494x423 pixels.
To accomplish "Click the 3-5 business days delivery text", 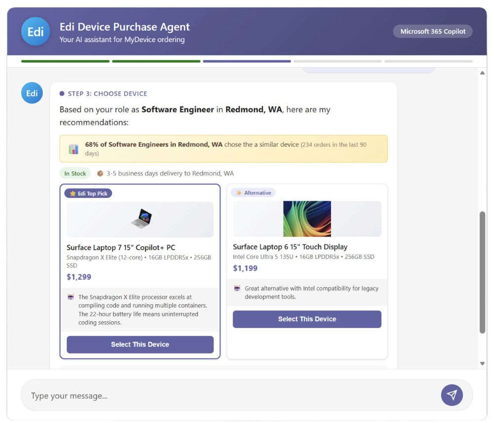I will pyautogui.click(x=170, y=173).
